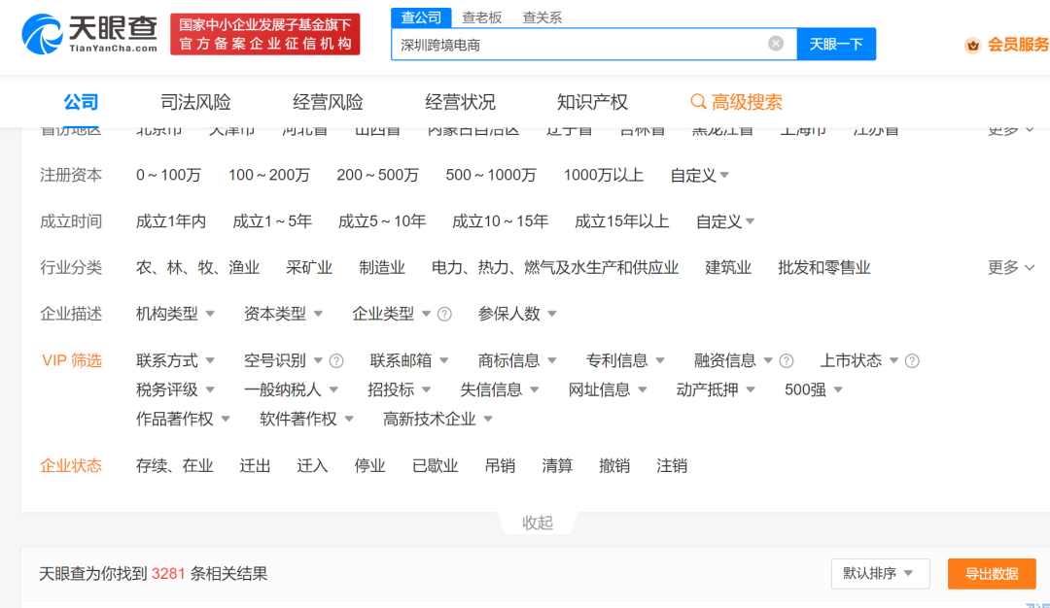Click the magnifier icon next to 高级搜索
The image size is (1050, 608).
[698, 101]
